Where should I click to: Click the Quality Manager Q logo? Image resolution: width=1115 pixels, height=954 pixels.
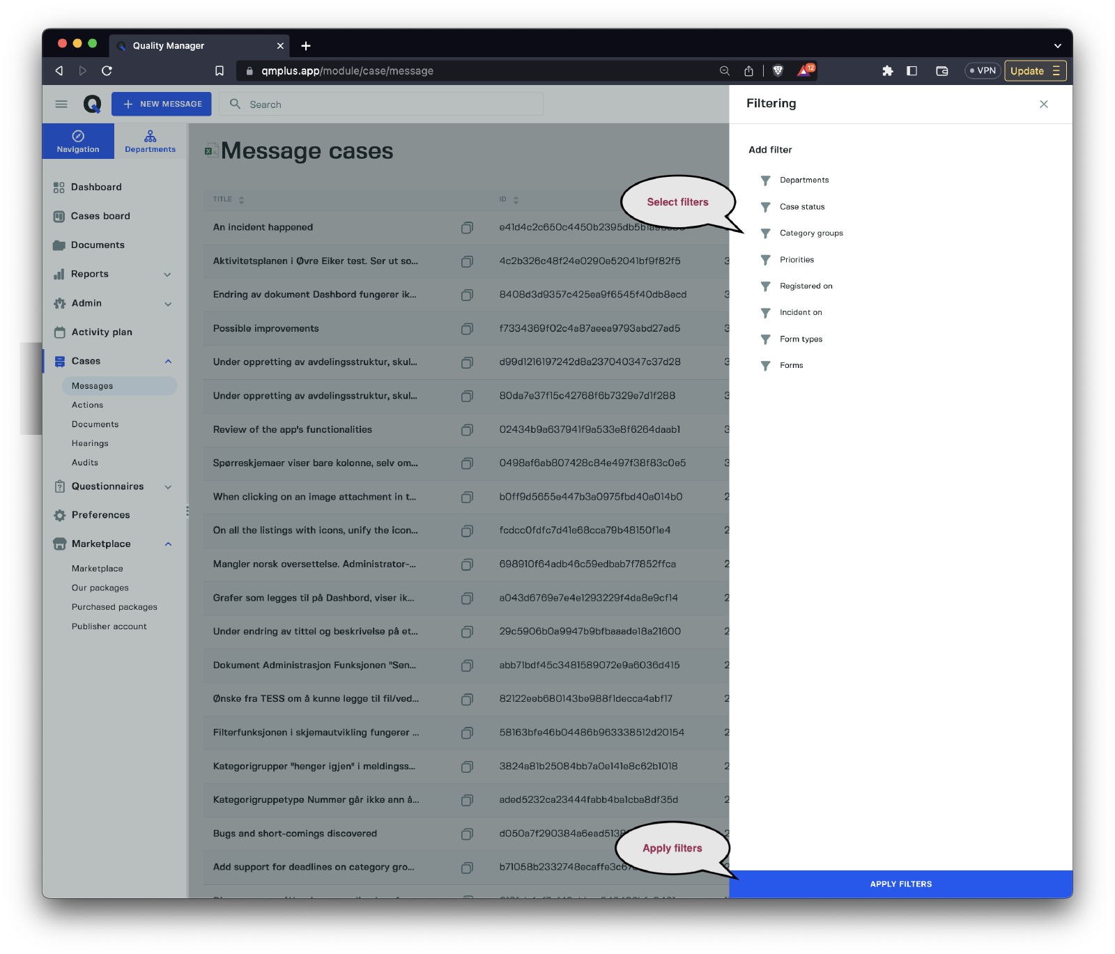click(92, 105)
